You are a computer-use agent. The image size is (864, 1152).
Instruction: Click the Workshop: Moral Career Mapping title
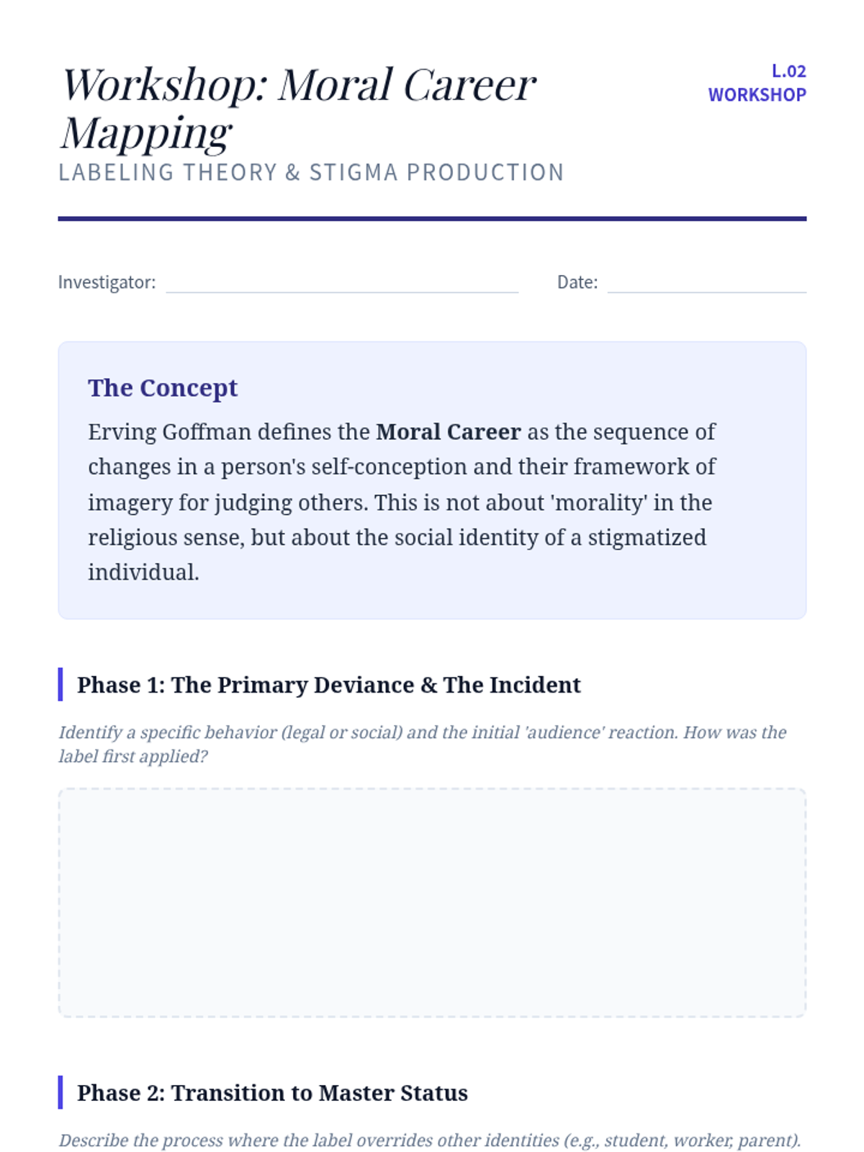tap(298, 108)
